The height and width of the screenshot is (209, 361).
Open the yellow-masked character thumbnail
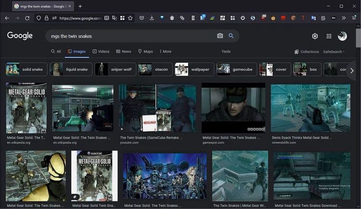[x=36, y=176]
